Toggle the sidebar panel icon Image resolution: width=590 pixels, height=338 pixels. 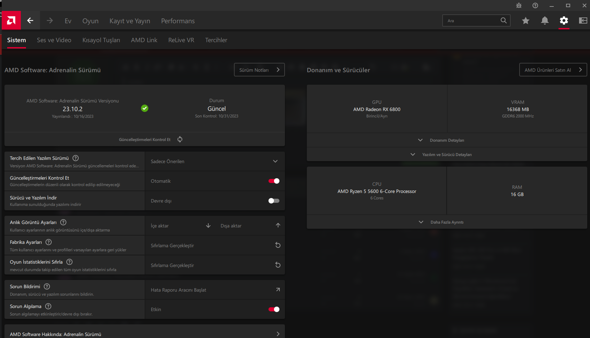(583, 20)
